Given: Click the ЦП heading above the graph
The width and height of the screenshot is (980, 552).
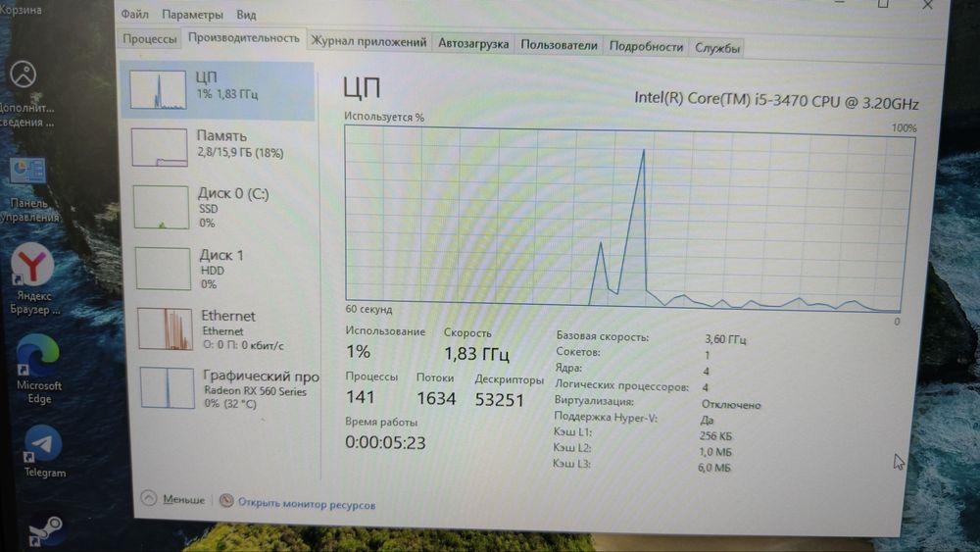Looking at the screenshot, I should (362, 88).
